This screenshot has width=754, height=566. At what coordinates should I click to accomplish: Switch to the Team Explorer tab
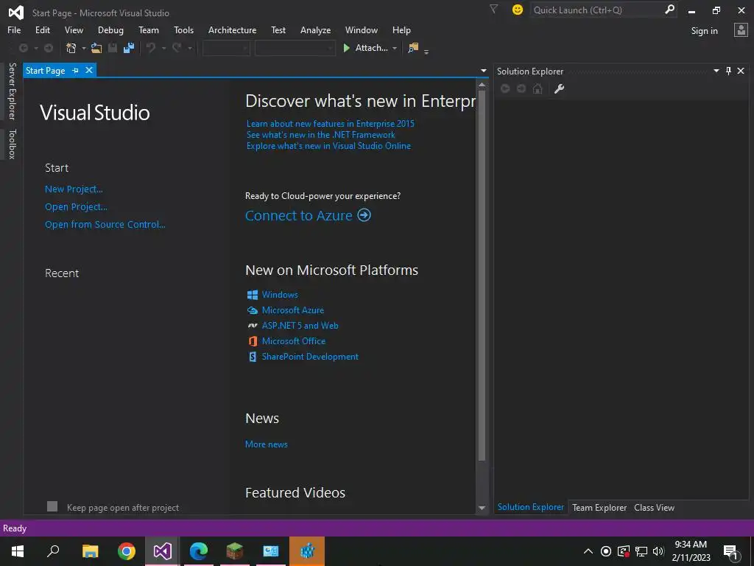tap(599, 507)
